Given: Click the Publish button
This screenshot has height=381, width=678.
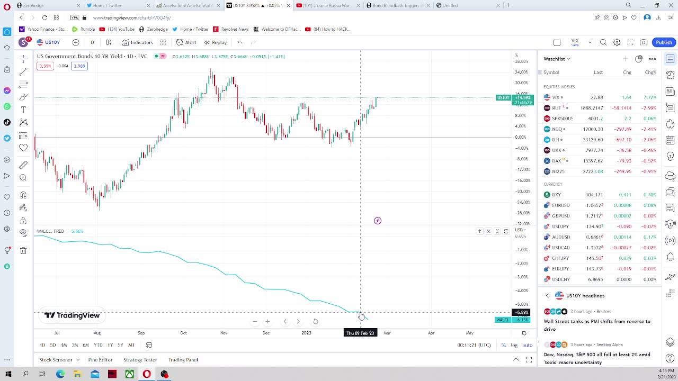Looking at the screenshot, I should coord(664,42).
